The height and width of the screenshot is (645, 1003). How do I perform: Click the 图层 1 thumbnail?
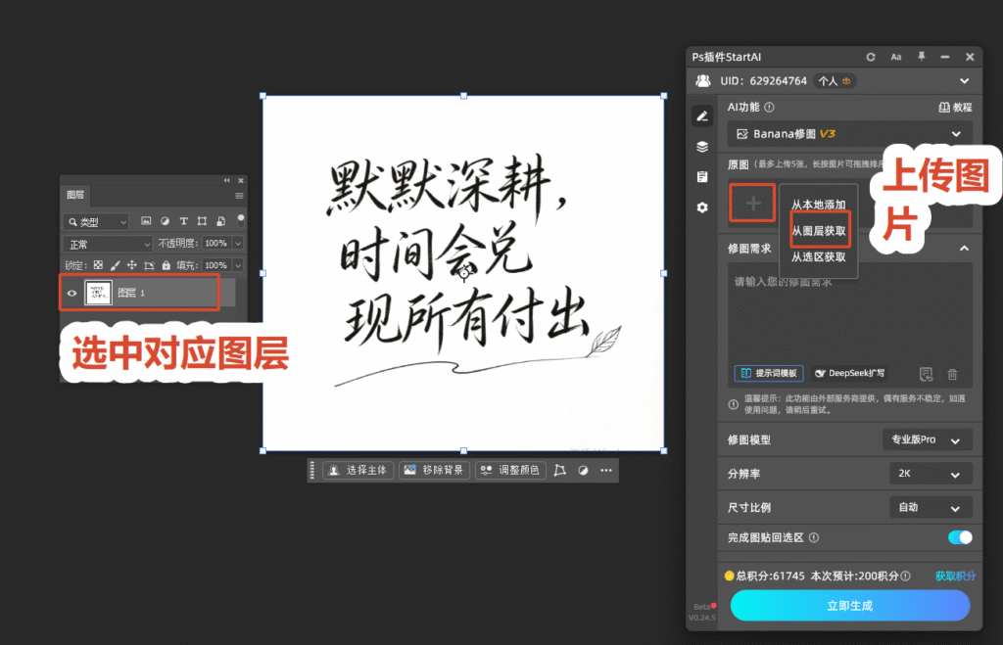click(x=99, y=293)
